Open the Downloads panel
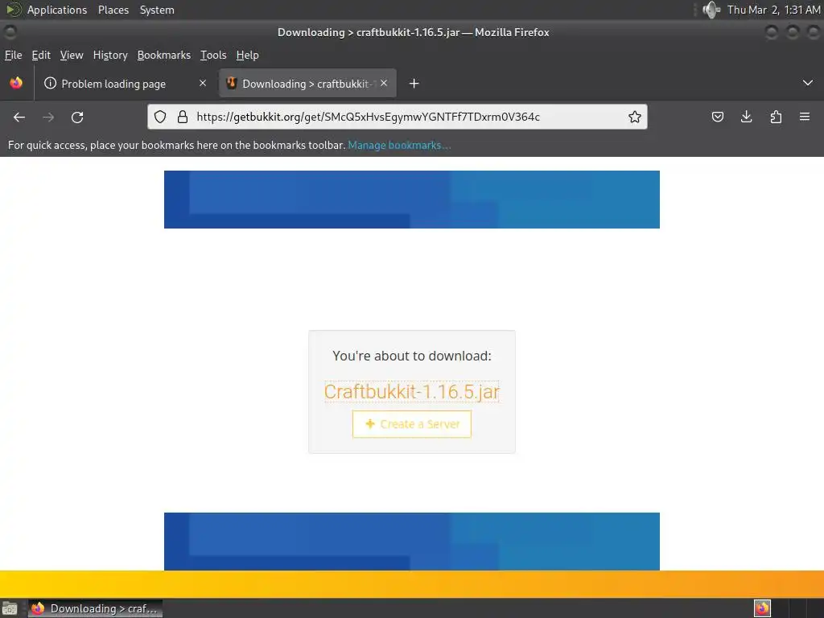Viewport: 824px width, 618px height. pyautogui.click(x=746, y=117)
